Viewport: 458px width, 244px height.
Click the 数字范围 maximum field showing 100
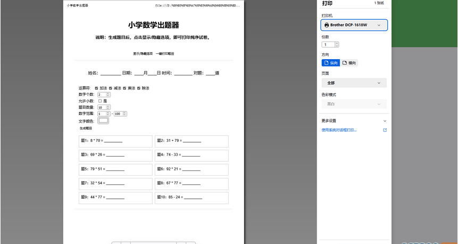click(x=120, y=114)
